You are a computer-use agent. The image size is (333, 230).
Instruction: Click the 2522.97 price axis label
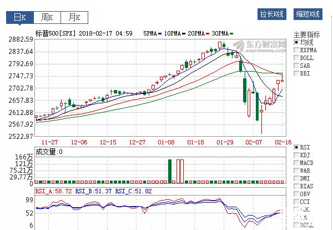pos(21,136)
